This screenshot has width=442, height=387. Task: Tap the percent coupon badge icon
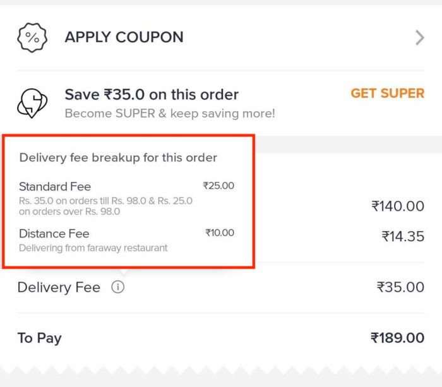pyautogui.click(x=32, y=37)
